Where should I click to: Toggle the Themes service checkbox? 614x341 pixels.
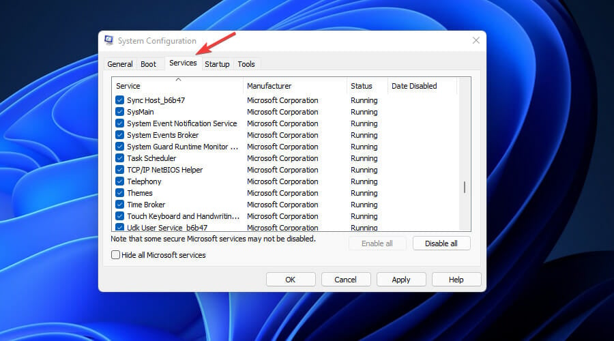pyautogui.click(x=120, y=193)
